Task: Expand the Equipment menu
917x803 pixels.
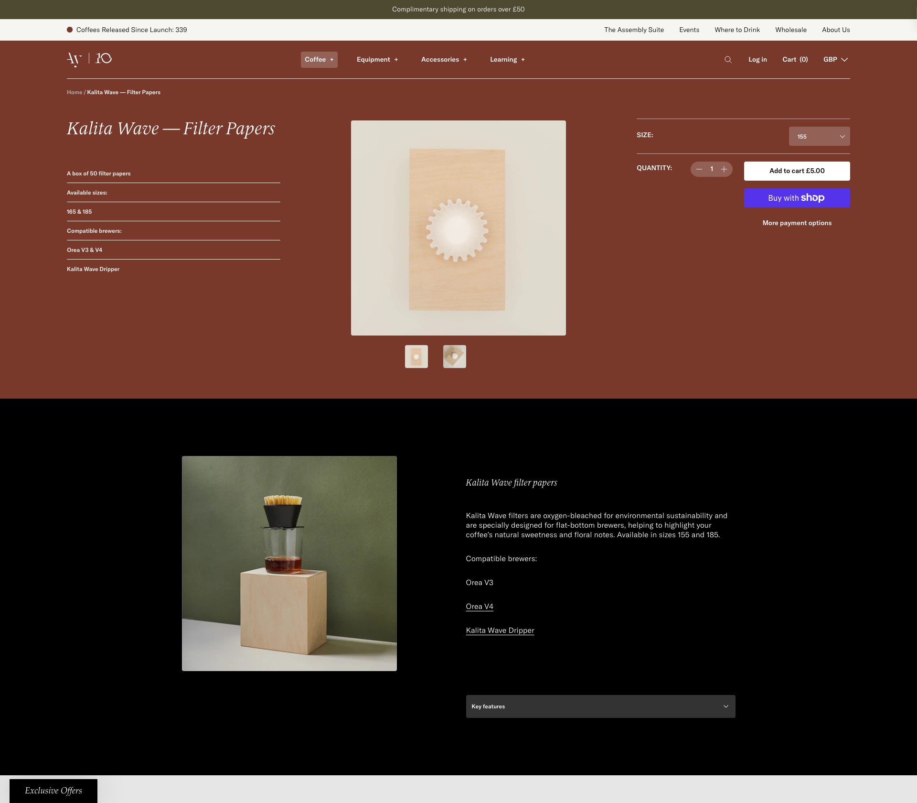Action: [377, 60]
